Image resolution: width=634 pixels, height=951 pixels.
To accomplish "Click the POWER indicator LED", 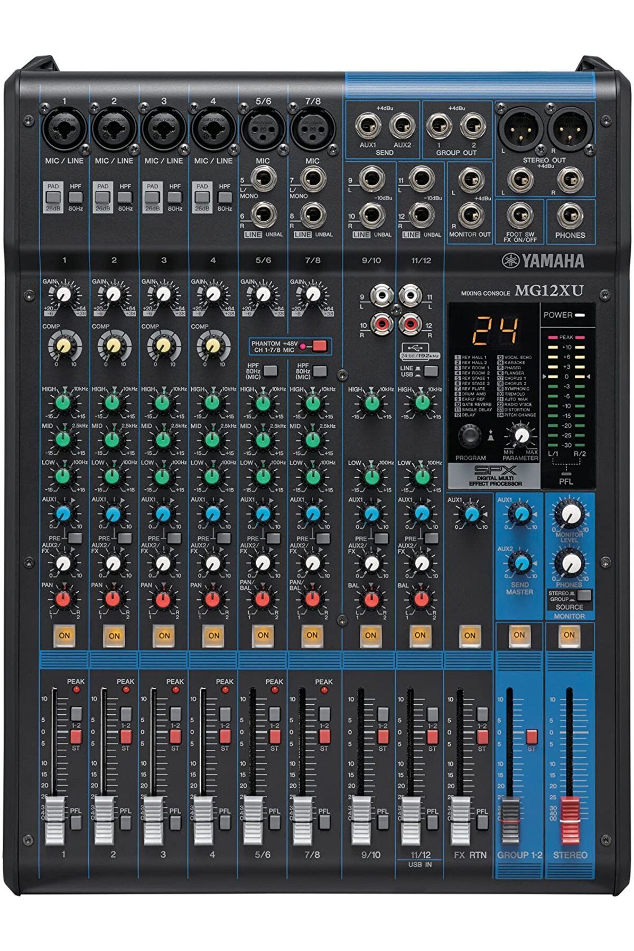I will 581,315.
